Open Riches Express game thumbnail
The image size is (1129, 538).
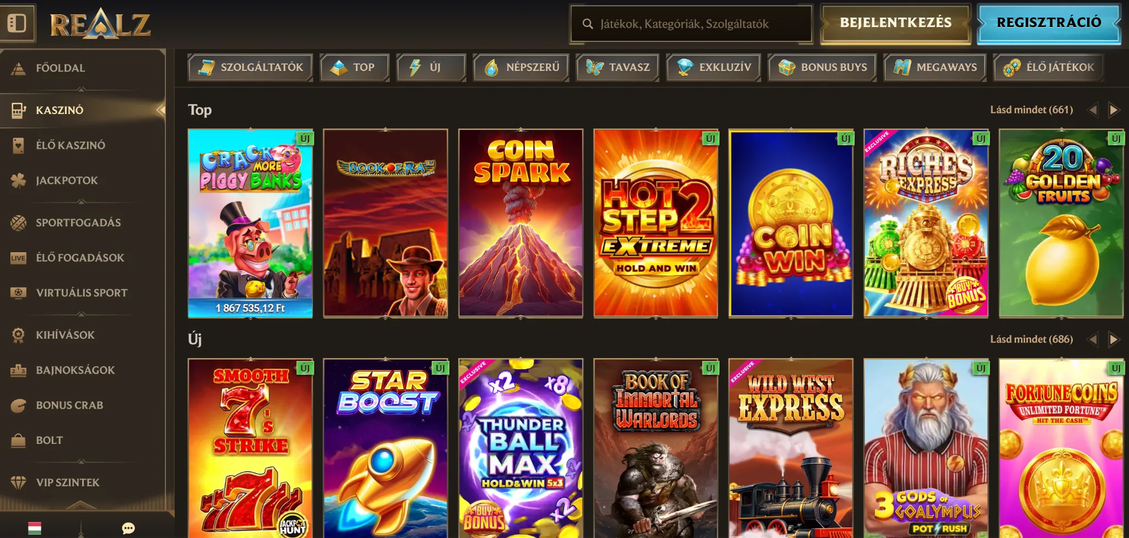pyautogui.click(x=926, y=223)
